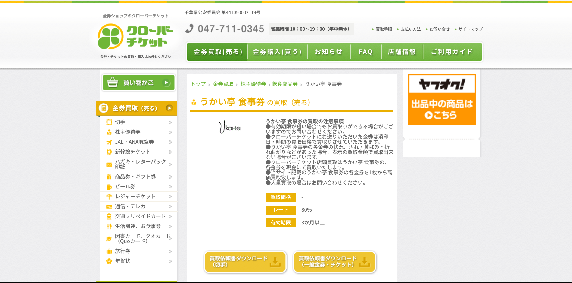Click the train icon for 交通プリペイドカード
This screenshot has height=283, width=572.
(x=109, y=216)
